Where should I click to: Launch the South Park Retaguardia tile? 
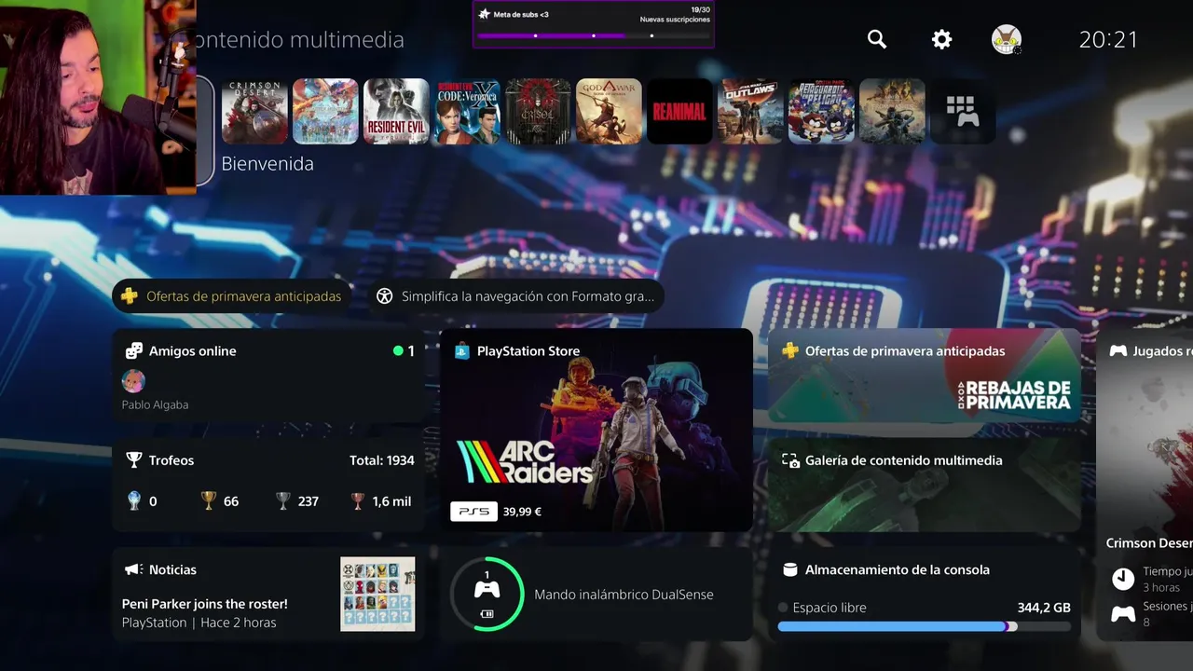point(821,111)
